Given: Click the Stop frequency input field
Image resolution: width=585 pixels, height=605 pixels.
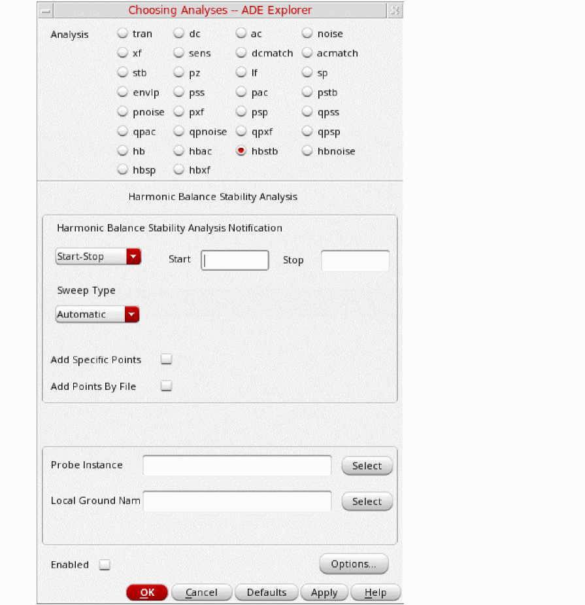Looking at the screenshot, I should point(355,260).
